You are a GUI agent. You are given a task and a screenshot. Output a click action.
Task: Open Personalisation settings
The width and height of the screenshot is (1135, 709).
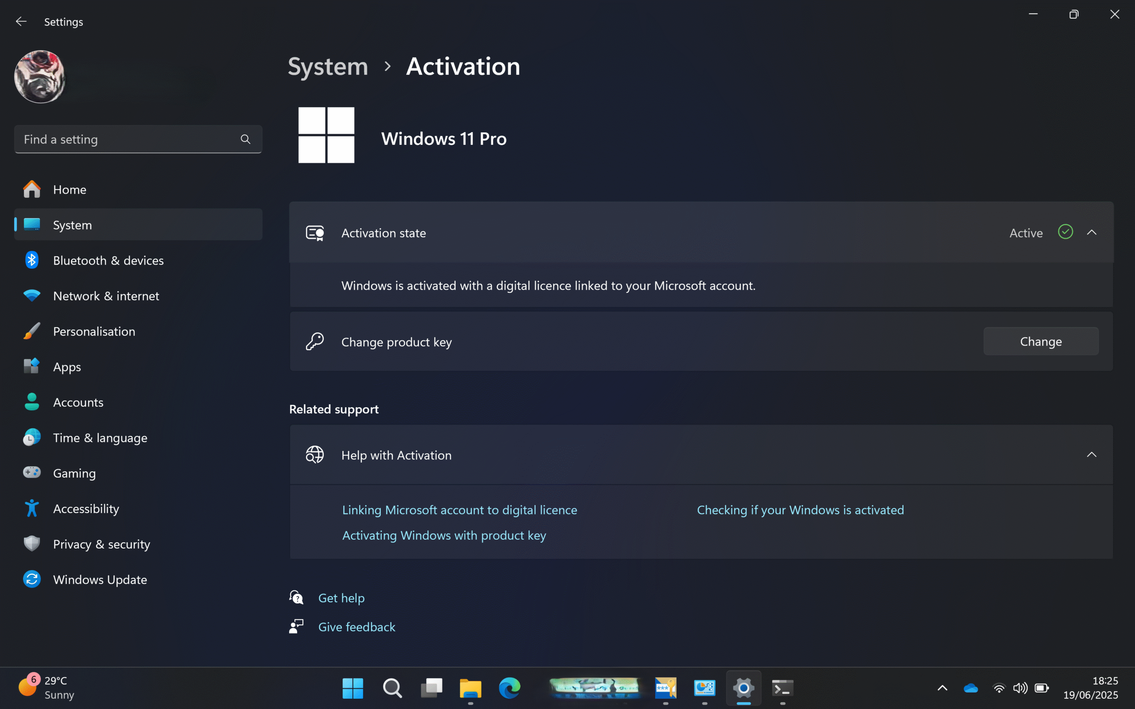tap(138, 331)
